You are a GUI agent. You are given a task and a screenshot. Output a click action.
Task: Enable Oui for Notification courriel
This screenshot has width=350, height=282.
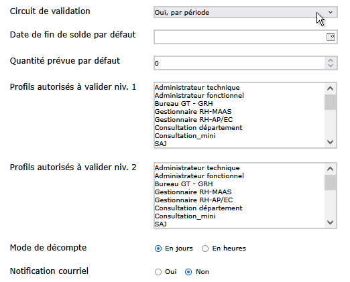click(158, 272)
